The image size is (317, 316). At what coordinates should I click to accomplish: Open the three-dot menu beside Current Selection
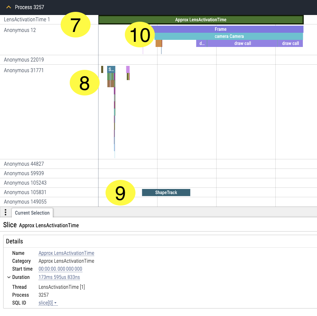tap(5, 213)
